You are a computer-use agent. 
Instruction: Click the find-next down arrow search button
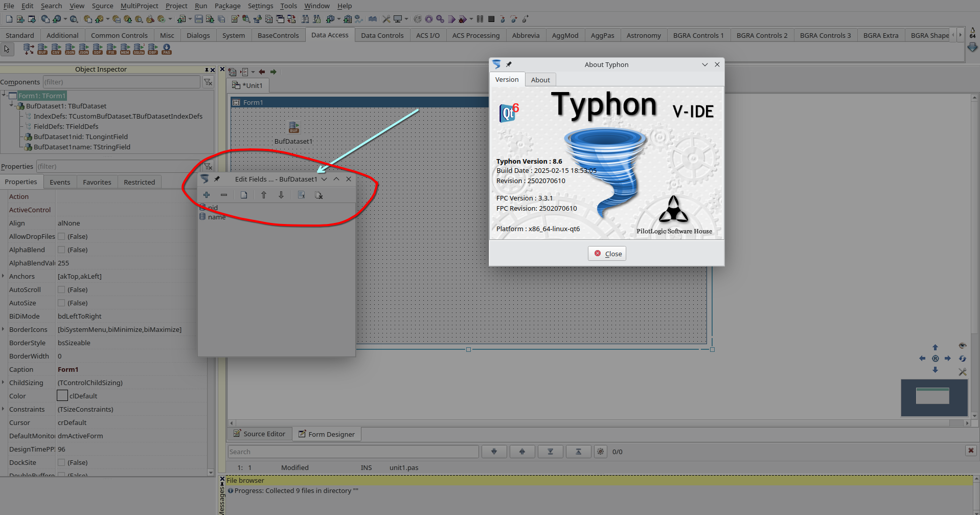[x=494, y=452]
